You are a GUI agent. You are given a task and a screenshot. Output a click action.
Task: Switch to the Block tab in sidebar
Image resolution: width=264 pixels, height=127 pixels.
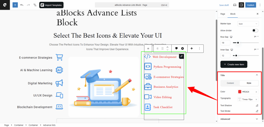click(x=233, y=14)
